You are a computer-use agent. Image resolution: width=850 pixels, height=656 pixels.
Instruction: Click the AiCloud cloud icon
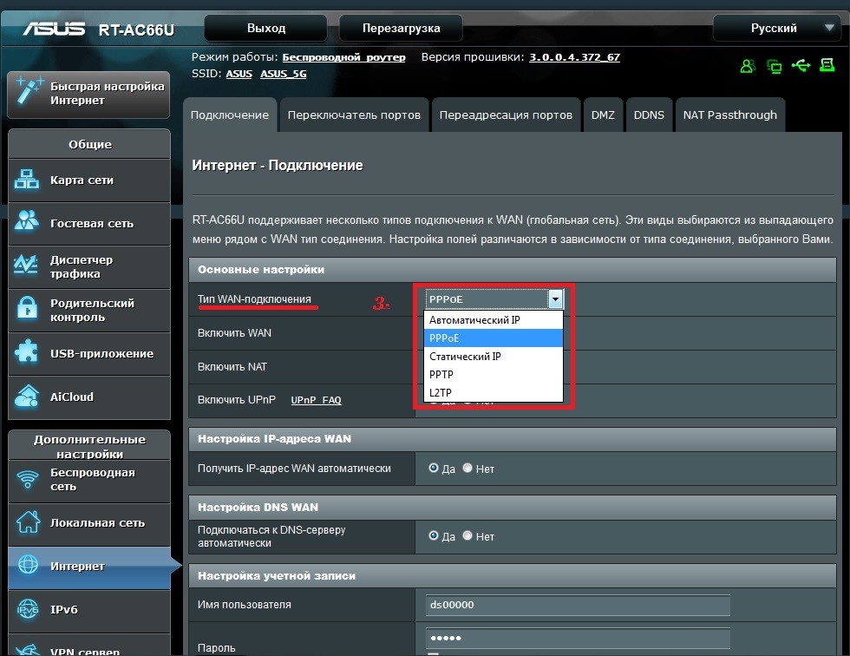click(28, 397)
